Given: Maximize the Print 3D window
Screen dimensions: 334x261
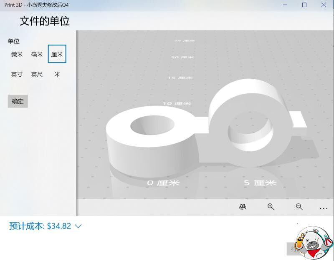Looking at the screenshot, I should 304,5.
